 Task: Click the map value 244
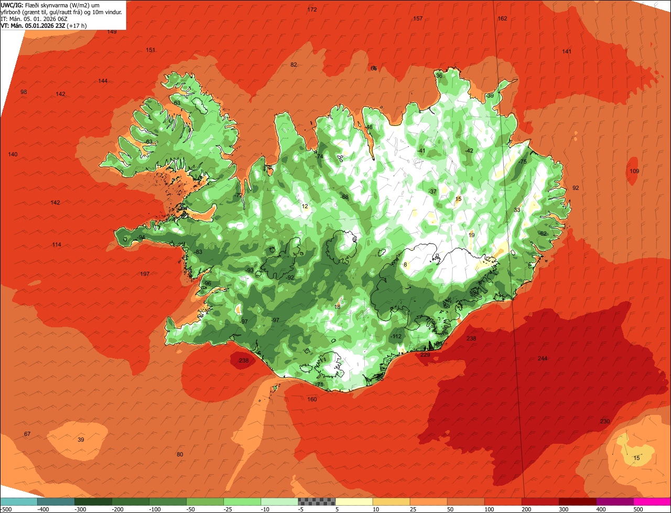click(x=543, y=358)
